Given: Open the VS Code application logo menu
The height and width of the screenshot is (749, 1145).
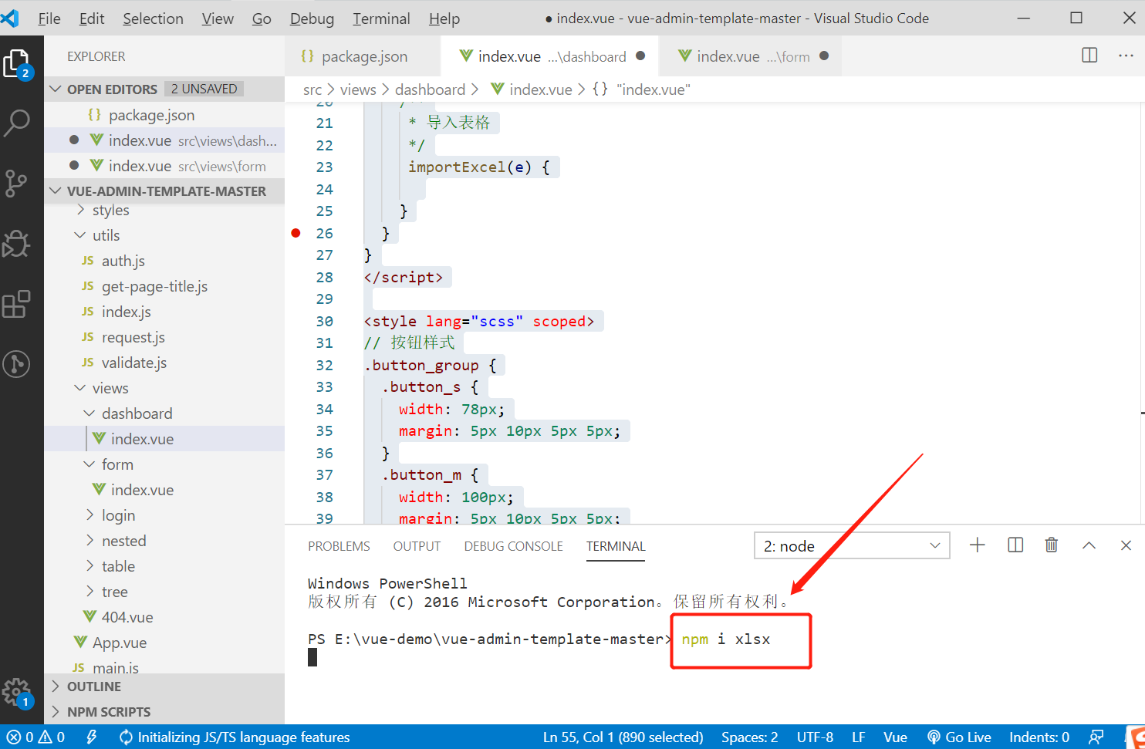Looking at the screenshot, I should [x=10, y=18].
